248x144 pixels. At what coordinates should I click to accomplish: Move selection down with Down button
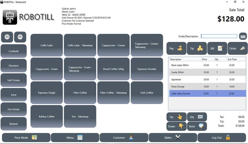coord(176,126)
